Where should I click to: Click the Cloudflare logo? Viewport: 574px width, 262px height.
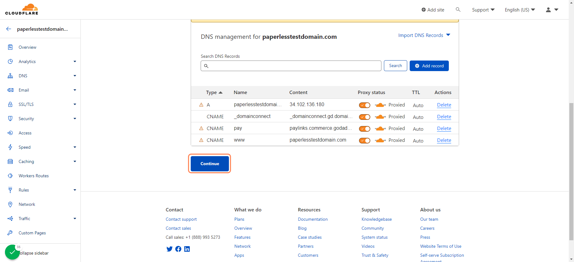tap(22, 9)
